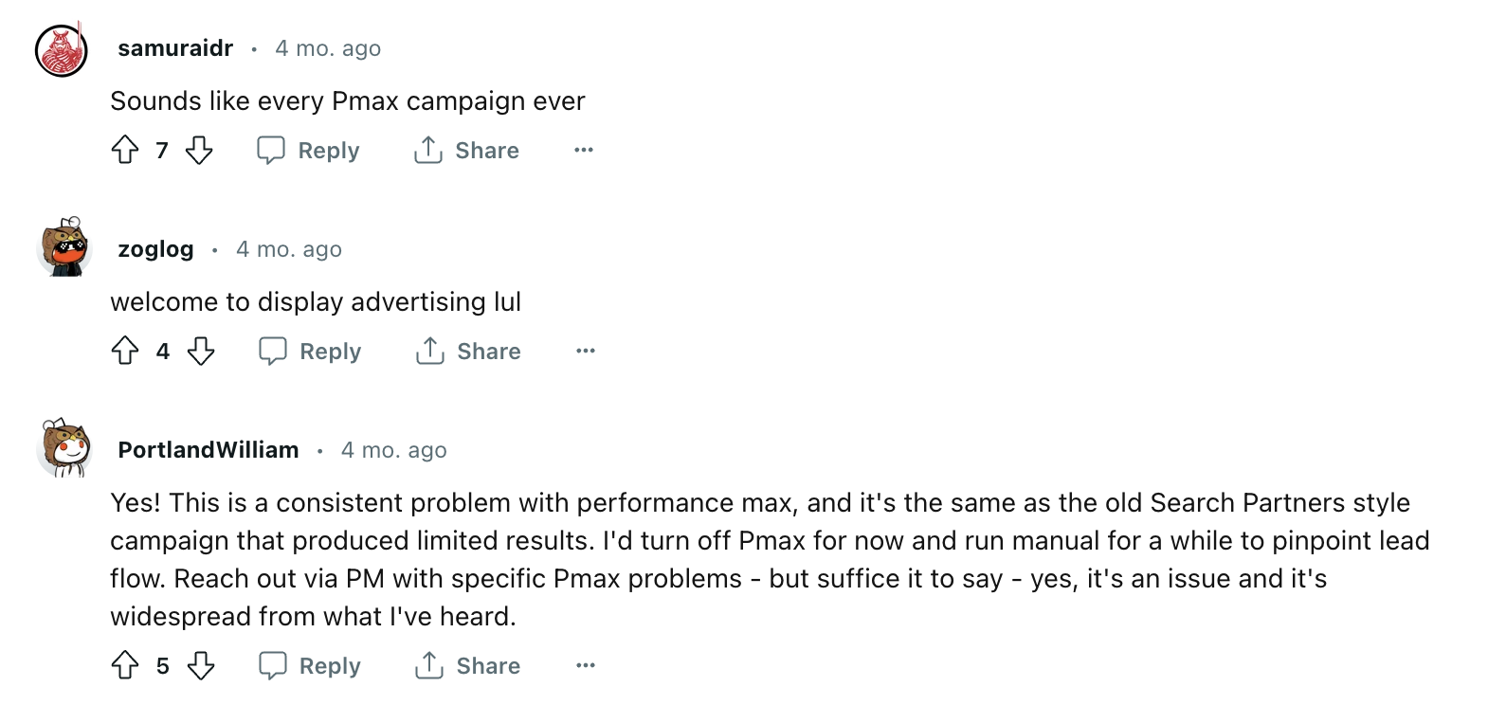The image size is (1488, 705).
Task: Open zoglog's avatar profile picture
Action: [x=64, y=248]
